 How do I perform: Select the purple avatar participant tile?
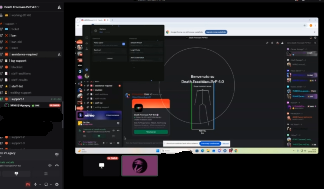click(x=140, y=166)
